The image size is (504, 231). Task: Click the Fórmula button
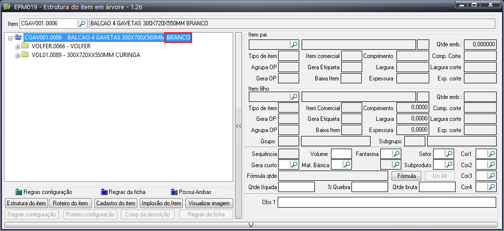click(406, 175)
